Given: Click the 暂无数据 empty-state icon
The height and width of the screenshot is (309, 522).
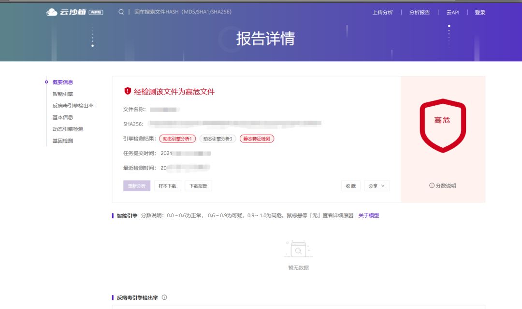Looking at the screenshot, I should [x=298, y=249].
